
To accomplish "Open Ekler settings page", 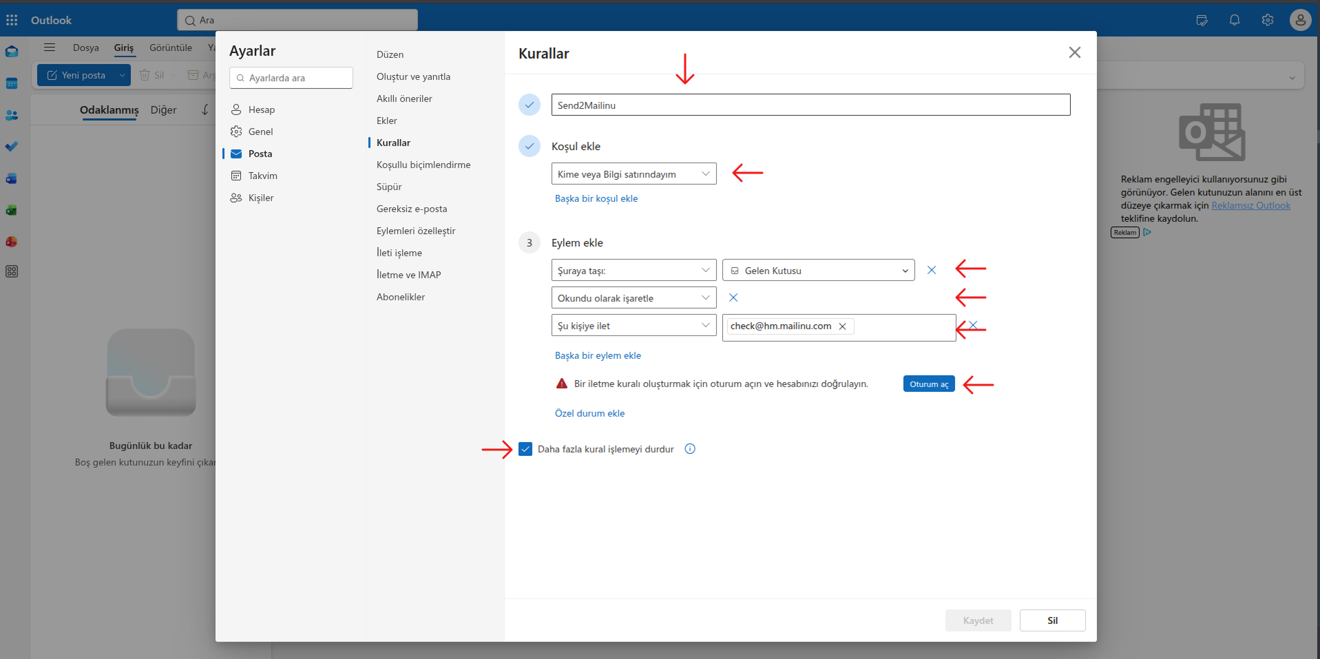I will point(387,121).
